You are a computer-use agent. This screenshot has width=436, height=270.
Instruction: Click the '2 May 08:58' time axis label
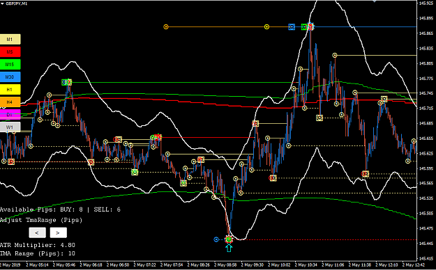225,265
